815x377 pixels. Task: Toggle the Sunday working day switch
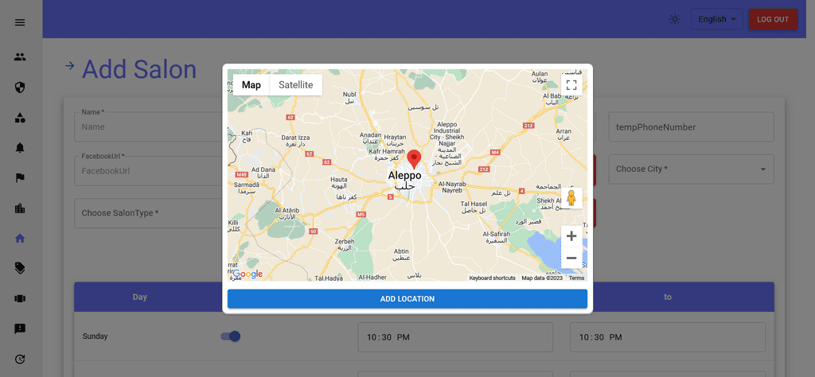(231, 336)
